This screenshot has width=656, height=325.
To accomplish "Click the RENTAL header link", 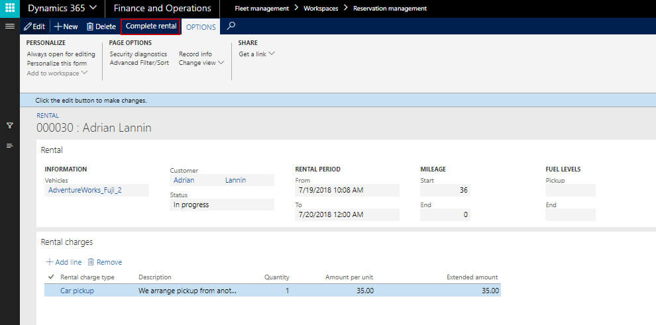I will [x=48, y=115].
